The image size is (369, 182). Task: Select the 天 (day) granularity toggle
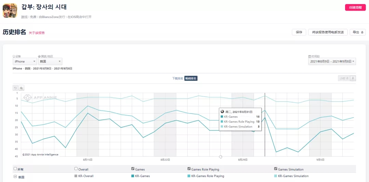click(353, 78)
